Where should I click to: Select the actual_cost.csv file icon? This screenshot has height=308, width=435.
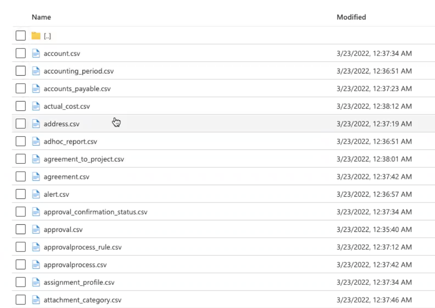(36, 106)
